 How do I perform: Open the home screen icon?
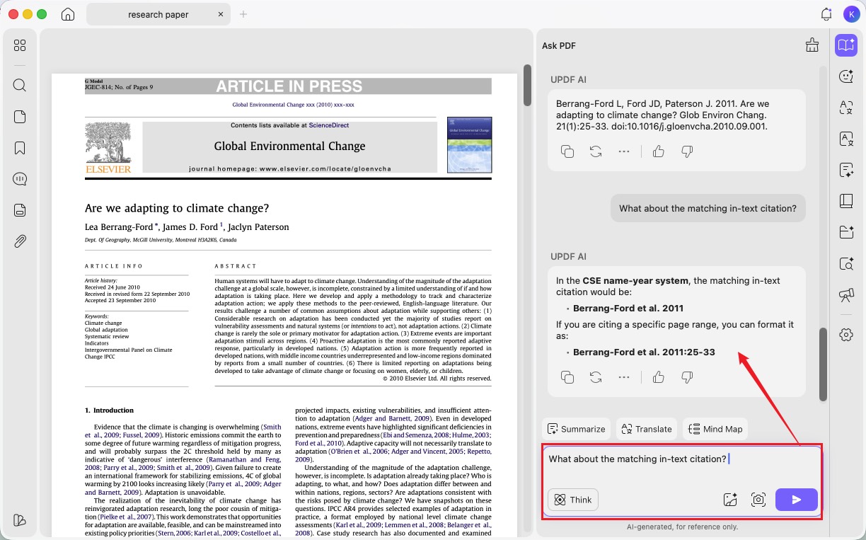68,14
